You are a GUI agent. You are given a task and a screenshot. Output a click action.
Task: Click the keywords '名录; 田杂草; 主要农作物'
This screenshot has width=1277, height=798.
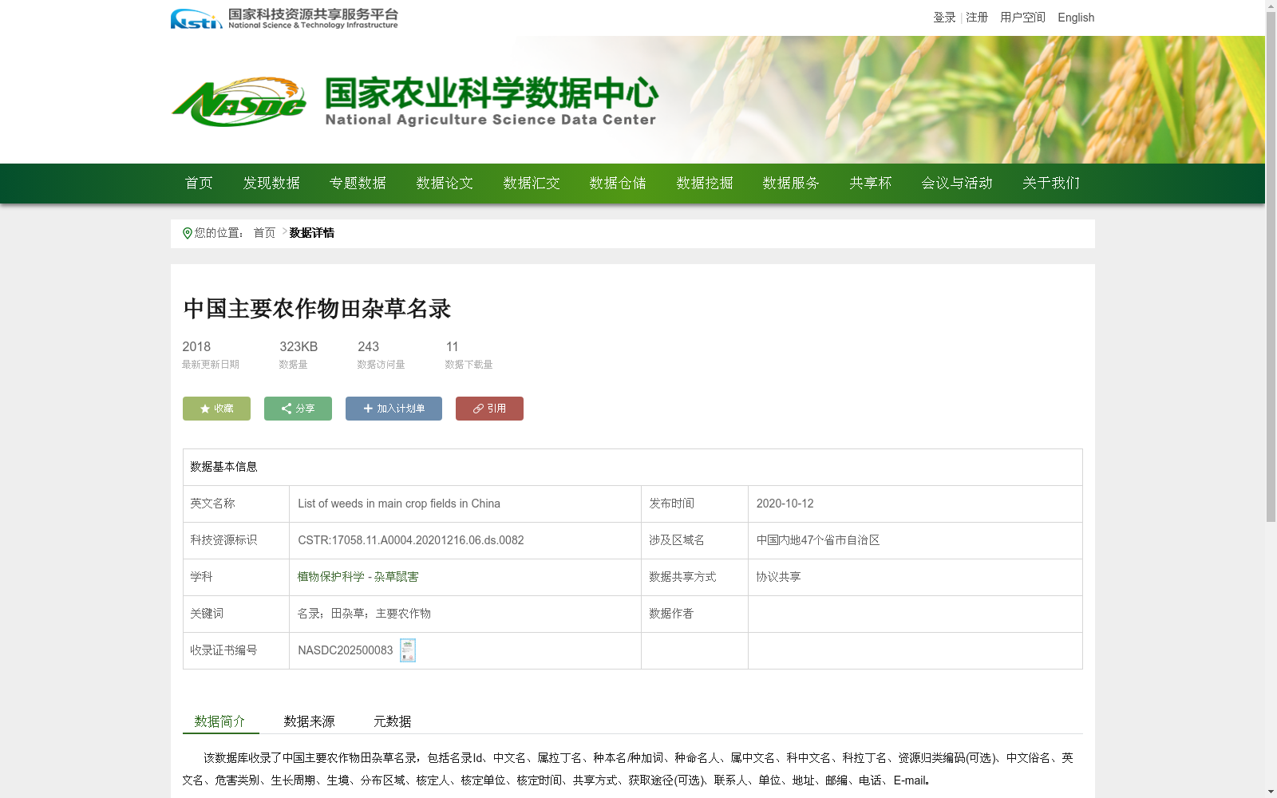pyautogui.click(x=364, y=614)
